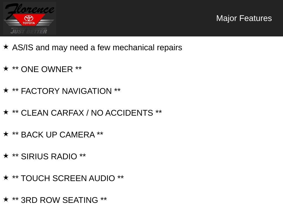
Task: Click the star next to ONE OWNER
Action: [x=6, y=69]
